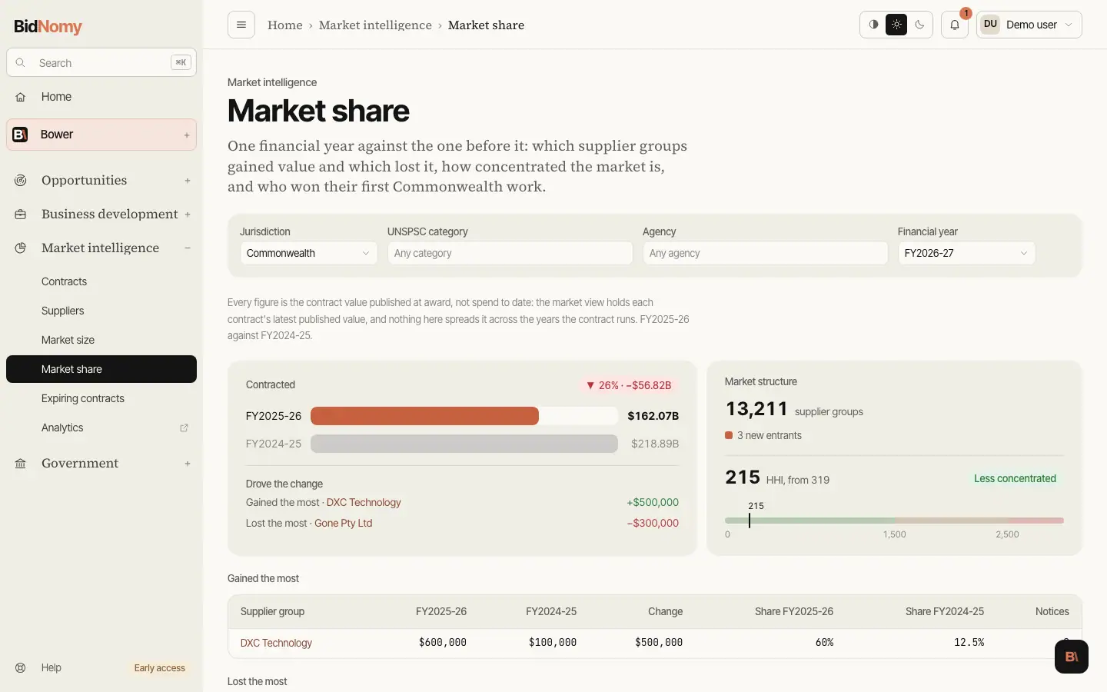Open the floating Bower chat button
1107x692 pixels.
click(x=1072, y=657)
